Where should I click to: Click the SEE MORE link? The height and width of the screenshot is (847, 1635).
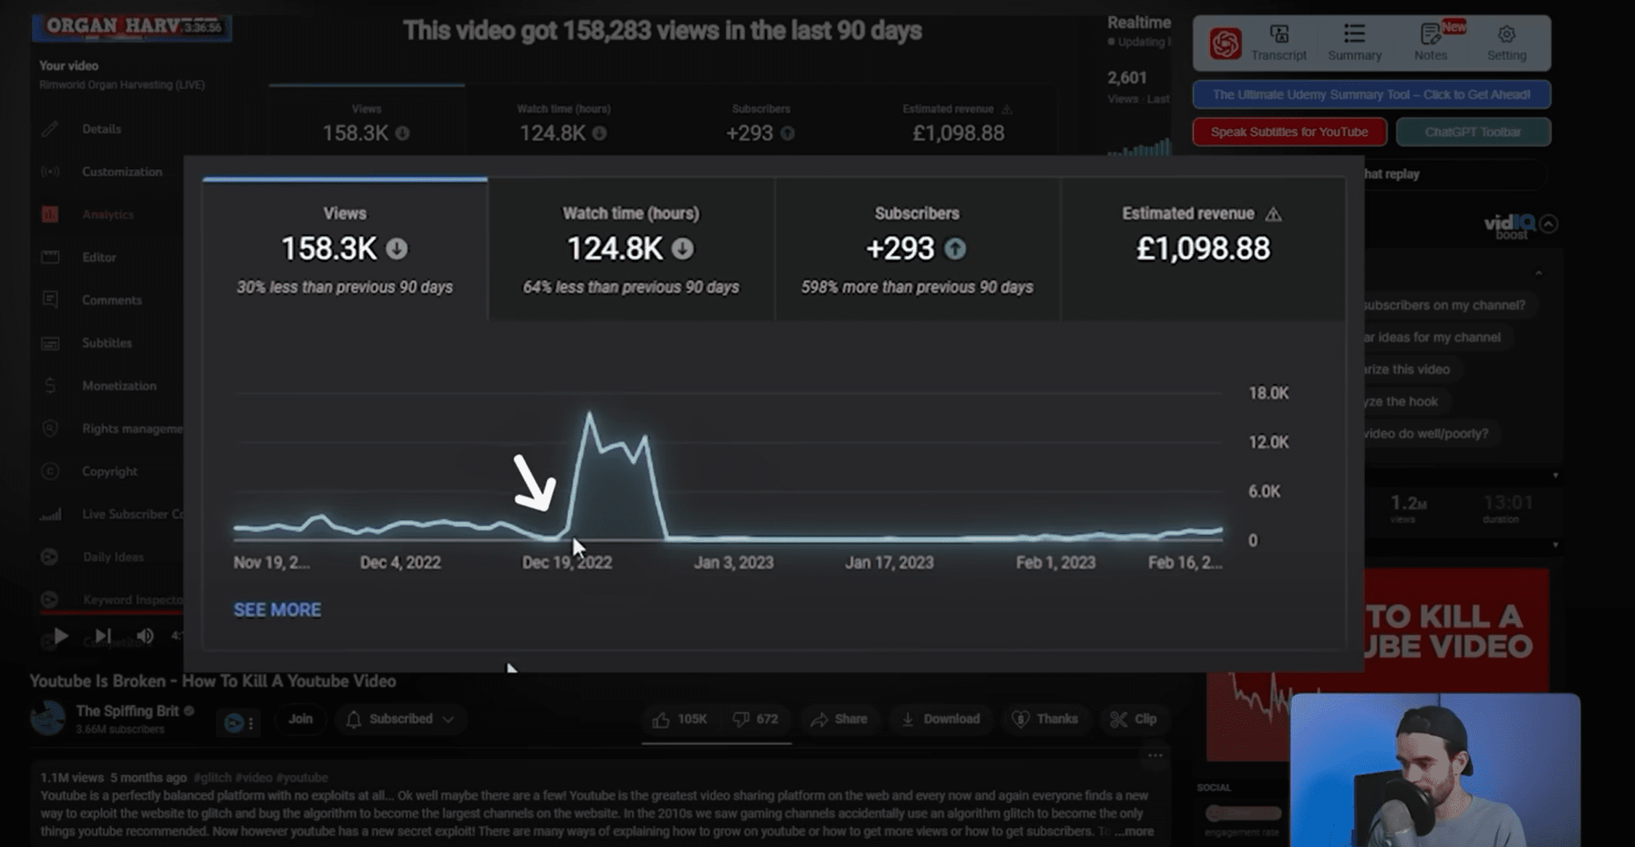(x=277, y=610)
